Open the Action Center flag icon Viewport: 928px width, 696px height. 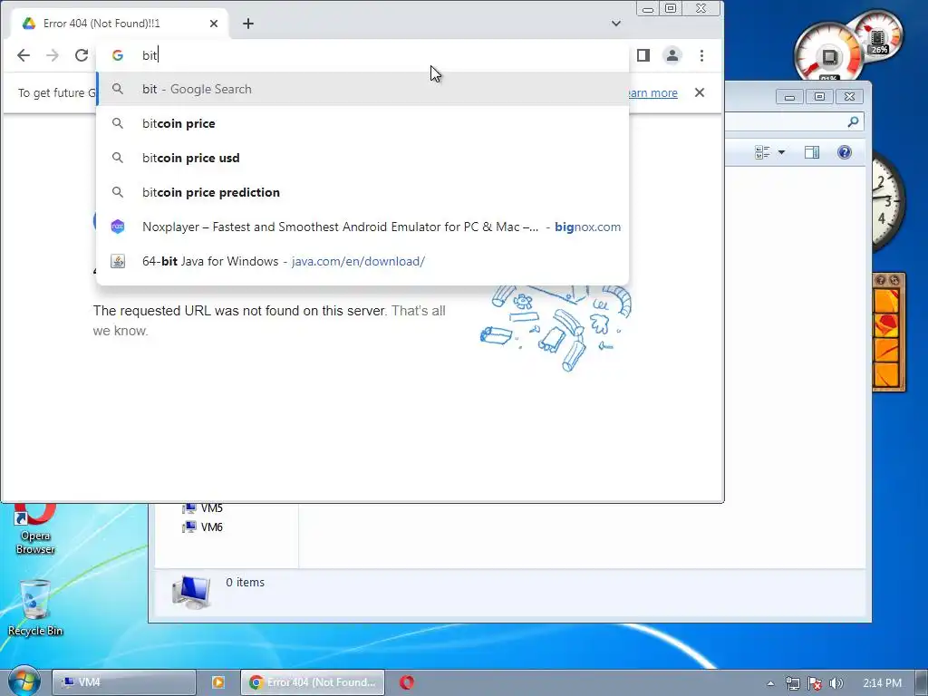tap(815, 683)
